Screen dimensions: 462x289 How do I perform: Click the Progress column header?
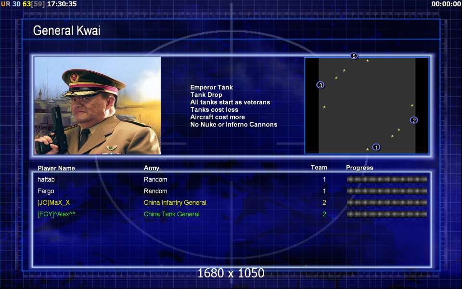(x=359, y=168)
